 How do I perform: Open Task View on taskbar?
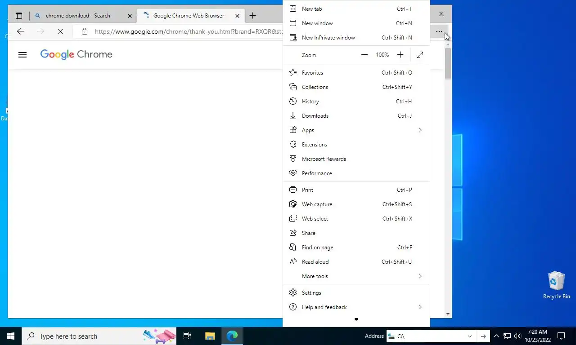(x=187, y=336)
